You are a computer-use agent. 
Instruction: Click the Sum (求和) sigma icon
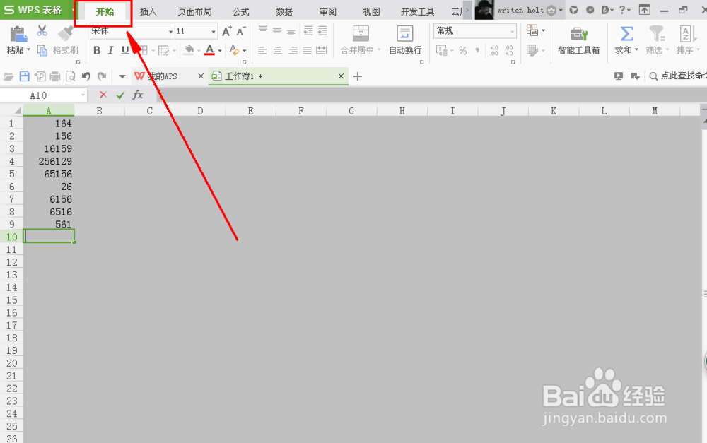[626, 34]
